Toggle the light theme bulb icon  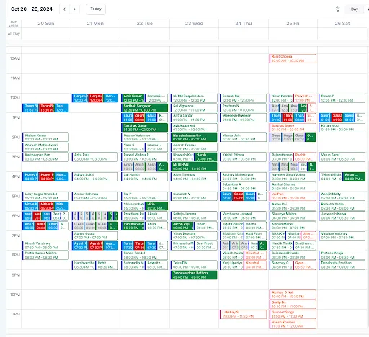[x=337, y=9]
